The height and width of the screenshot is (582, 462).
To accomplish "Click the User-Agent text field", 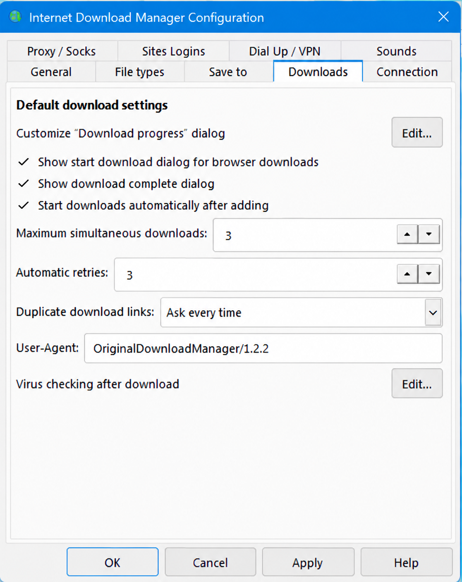I will (x=263, y=348).
